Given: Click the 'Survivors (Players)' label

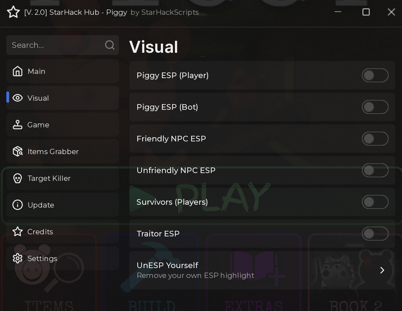Looking at the screenshot, I should tap(172, 202).
